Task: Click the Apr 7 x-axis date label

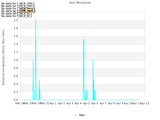Action: point(103,103)
